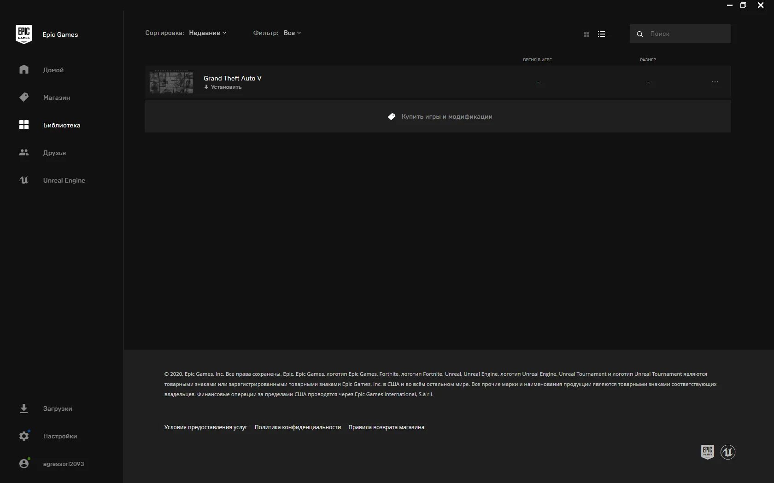Click the agressor12093 username
The width and height of the screenshot is (774, 483).
(x=64, y=464)
